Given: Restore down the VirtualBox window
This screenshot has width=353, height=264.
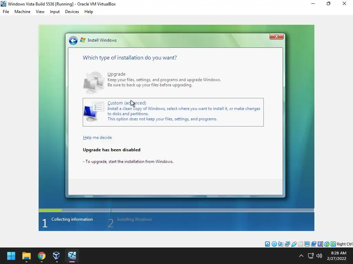Looking at the screenshot, I should (329, 4).
